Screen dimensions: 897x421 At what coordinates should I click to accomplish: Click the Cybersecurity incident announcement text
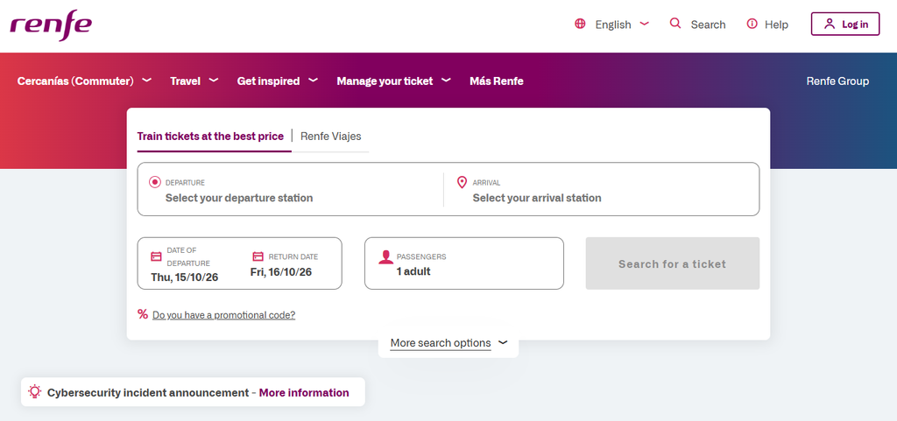point(148,392)
